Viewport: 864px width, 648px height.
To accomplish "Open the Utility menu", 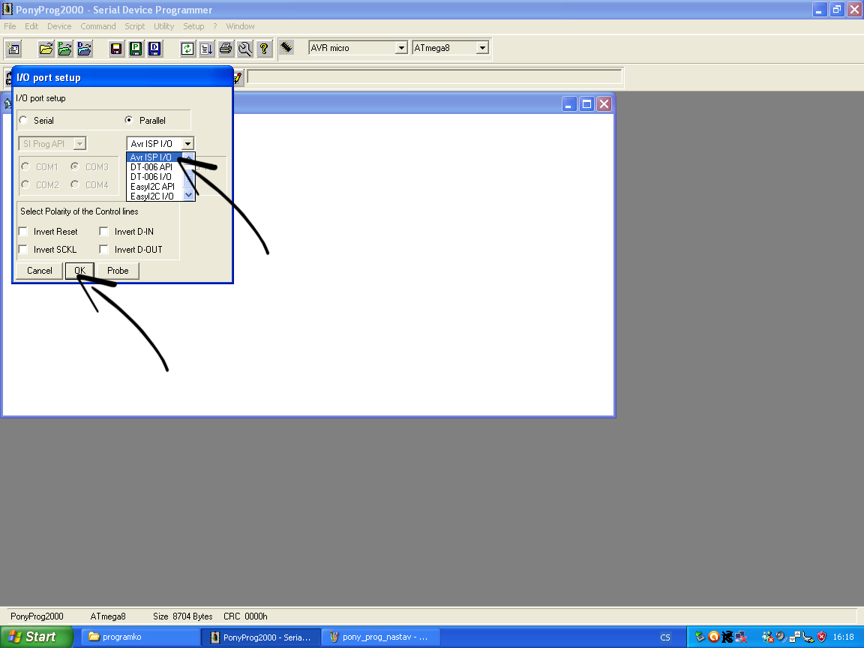I will pos(163,26).
